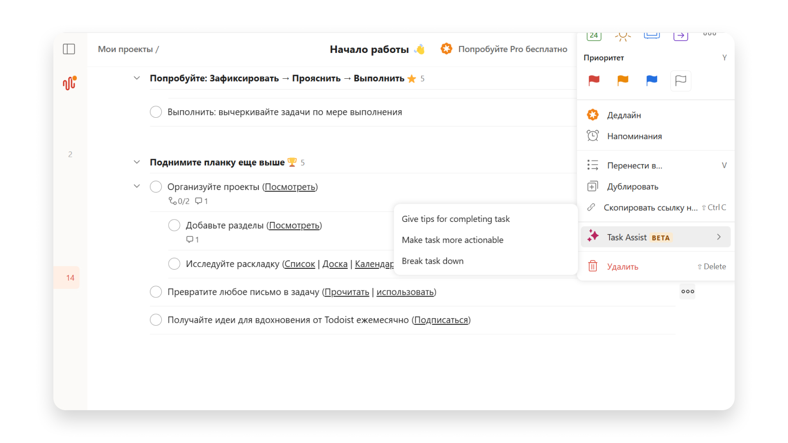The height and width of the screenshot is (443, 788).
Task: Pick the white priority 4 flag
Action: tap(680, 81)
